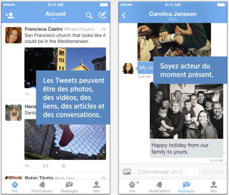Reply to the sock photo tweet
Image resolution: width=229 pixels, height=195 pixels.
[27, 166]
